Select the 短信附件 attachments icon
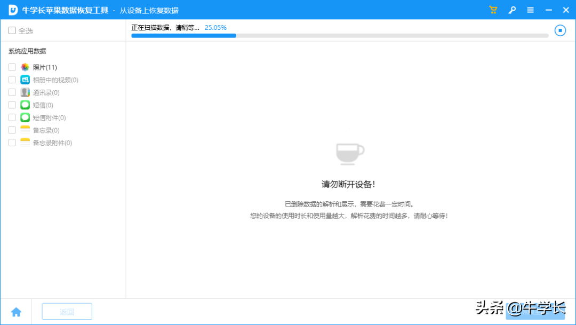 coord(25,117)
